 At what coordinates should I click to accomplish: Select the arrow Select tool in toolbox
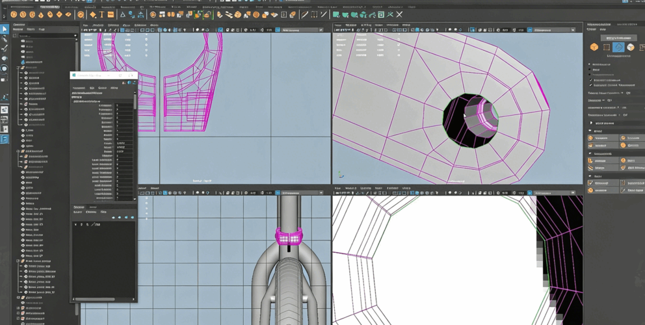[5, 29]
